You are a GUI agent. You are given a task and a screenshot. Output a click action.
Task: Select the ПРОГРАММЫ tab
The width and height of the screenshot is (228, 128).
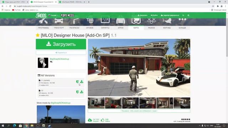coord(43,28)
